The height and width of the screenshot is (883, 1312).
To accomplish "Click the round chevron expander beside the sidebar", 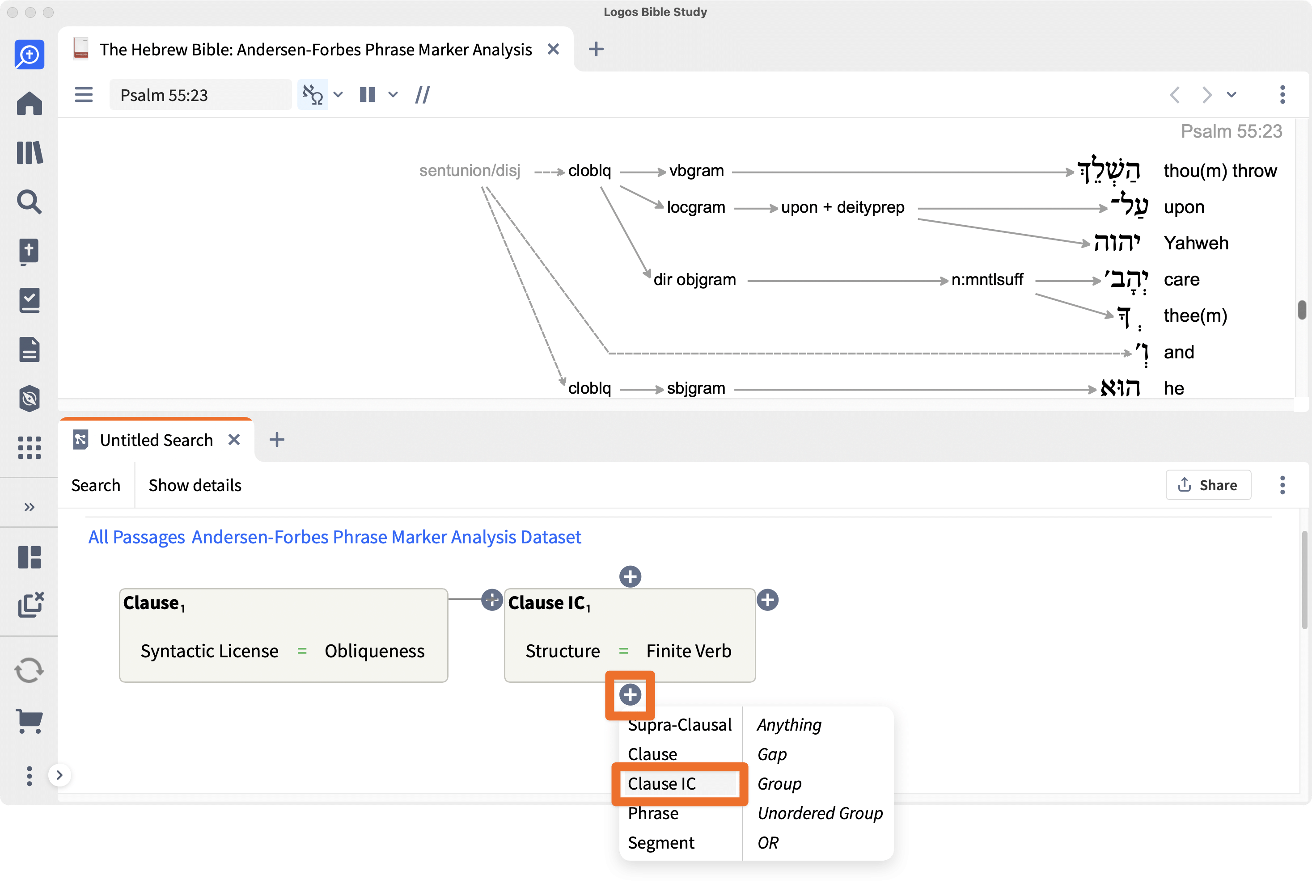I will pos(59,775).
